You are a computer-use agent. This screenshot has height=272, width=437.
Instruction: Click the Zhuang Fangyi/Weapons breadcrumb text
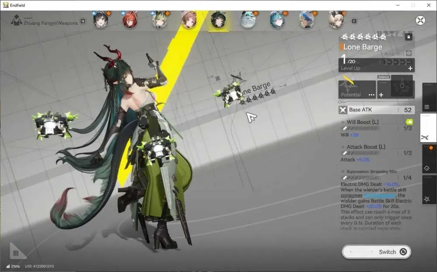click(x=50, y=23)
